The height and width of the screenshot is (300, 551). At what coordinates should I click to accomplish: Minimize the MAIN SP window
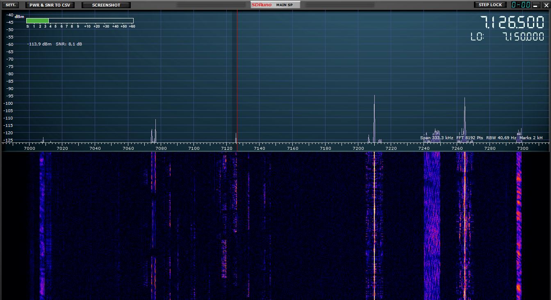pyautogui.click(x=535, y=5)
